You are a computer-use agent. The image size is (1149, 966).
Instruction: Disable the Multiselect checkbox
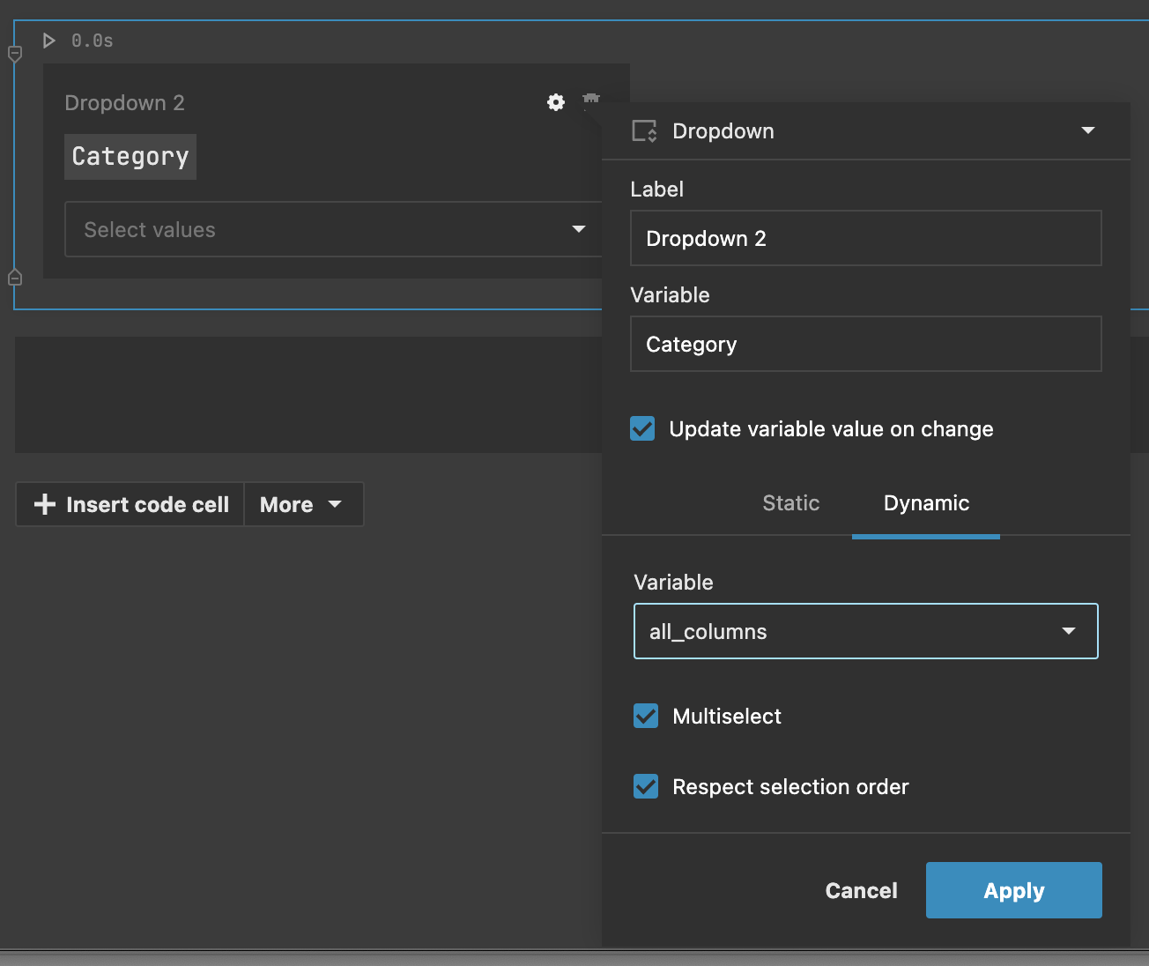coord(646,716)
